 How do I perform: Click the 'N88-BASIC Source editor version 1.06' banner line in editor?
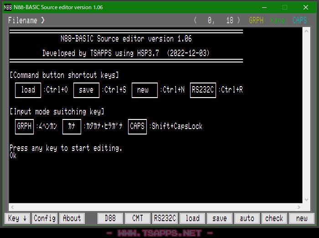(x=126, y=39)
